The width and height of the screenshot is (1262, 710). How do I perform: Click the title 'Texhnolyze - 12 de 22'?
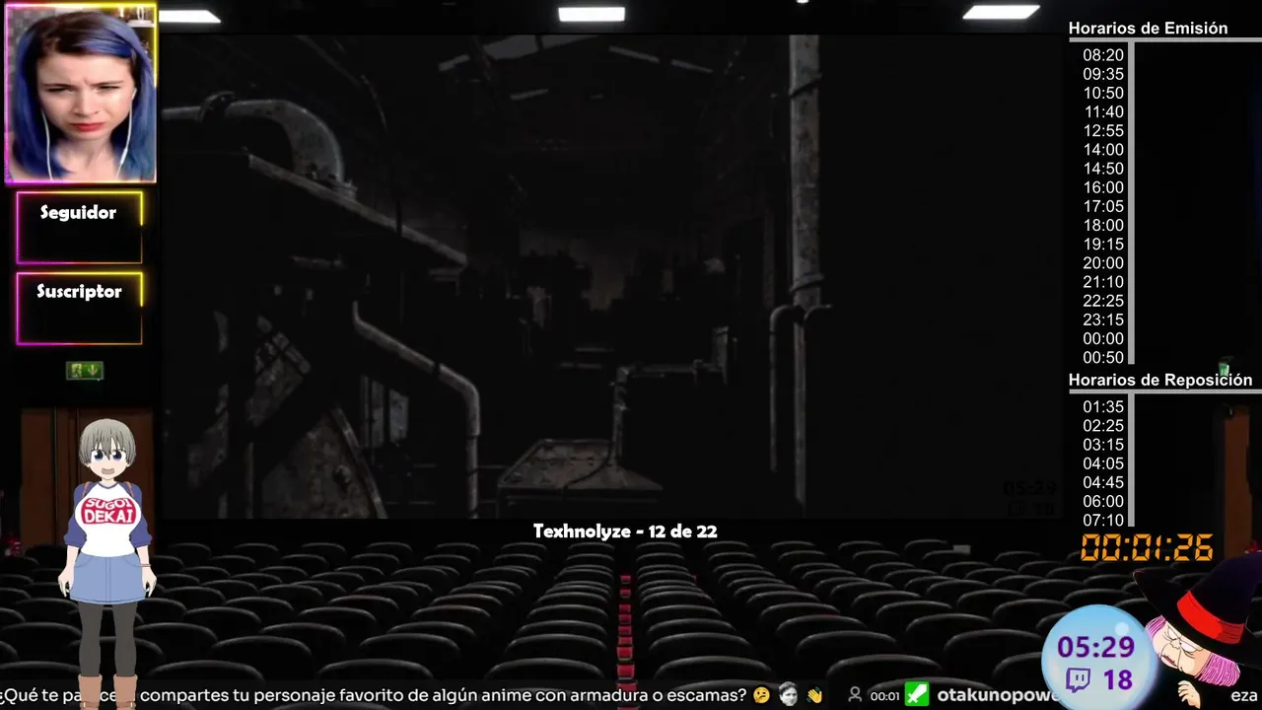(625, 532)
